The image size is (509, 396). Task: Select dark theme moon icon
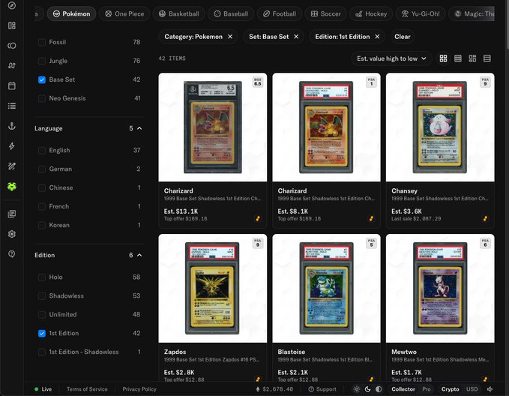368,389
